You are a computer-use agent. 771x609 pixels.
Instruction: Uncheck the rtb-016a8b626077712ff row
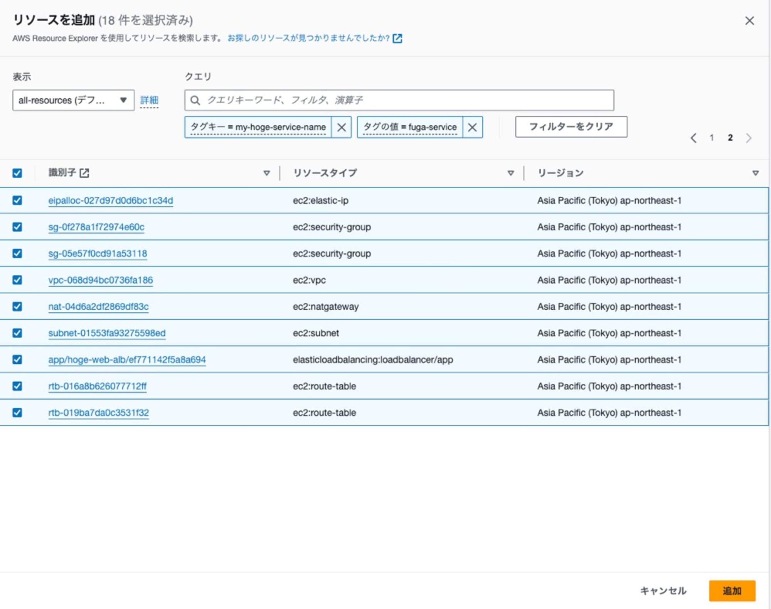pyautogui.click(x=17, y=386)
